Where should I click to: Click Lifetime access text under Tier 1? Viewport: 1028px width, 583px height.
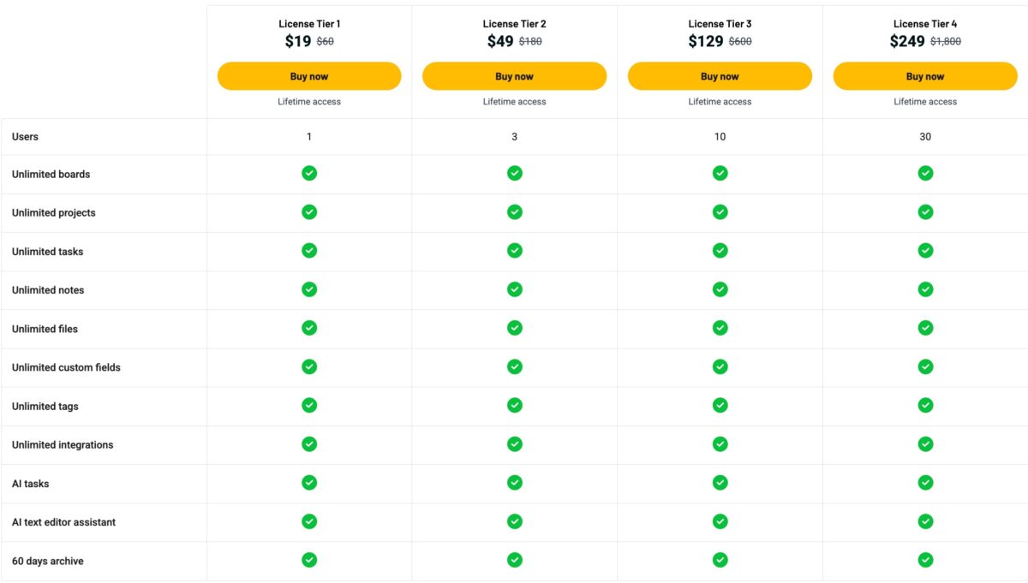[309, 102]
